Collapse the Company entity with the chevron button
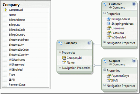 (89, 43)
